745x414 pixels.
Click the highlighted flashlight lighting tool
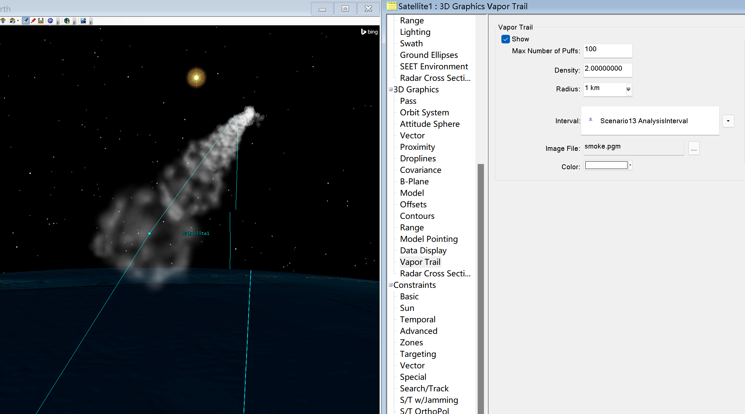coord(25,21)
